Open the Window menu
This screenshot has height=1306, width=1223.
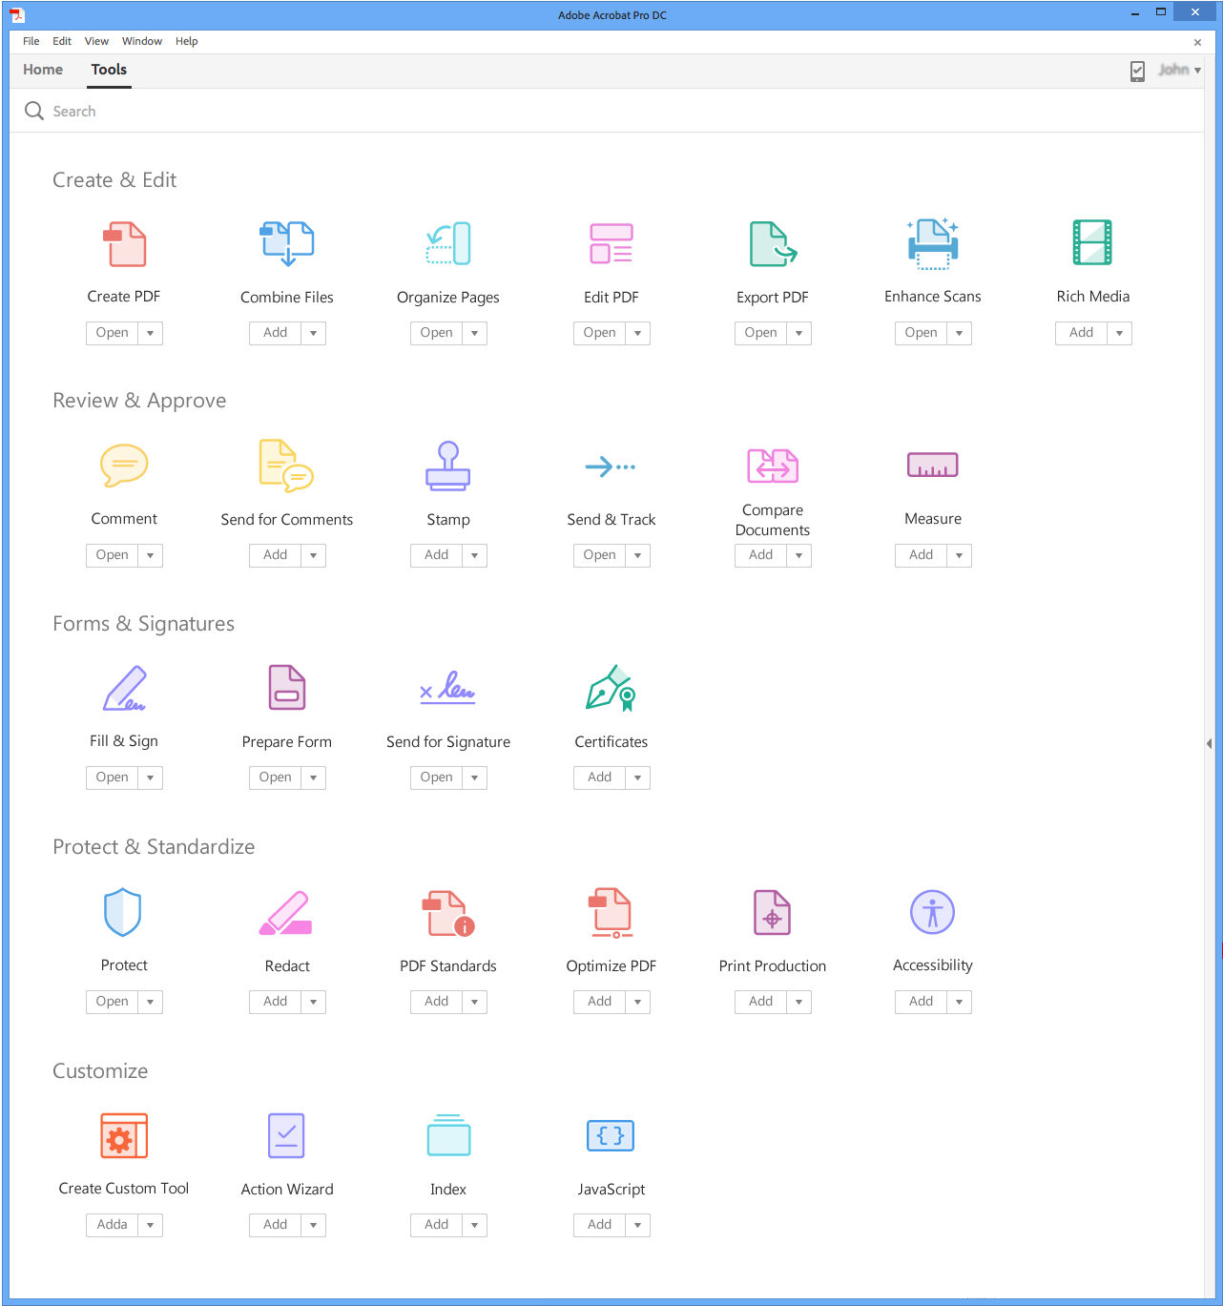pos(142,41)
